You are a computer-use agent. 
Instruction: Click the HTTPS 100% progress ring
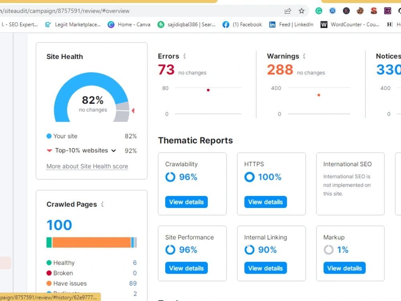249,177
